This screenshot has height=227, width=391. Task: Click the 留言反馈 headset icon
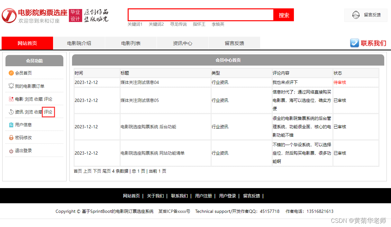coord(356,15)
